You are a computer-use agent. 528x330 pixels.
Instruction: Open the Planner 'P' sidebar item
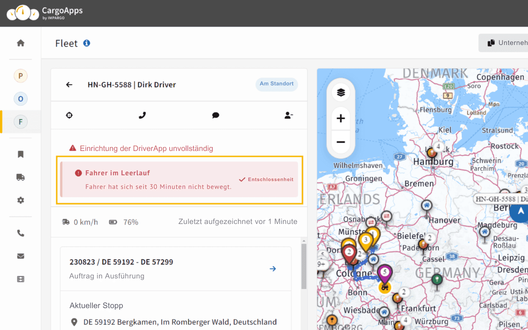(x=21, y=76)
